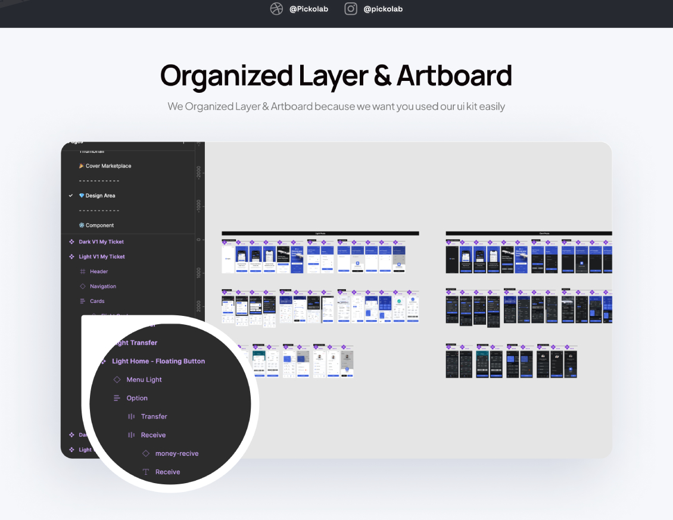This screenshot has width=673, height=520.
Task: Open the @Pickolab Dribbble link
Action: [309, 9]
